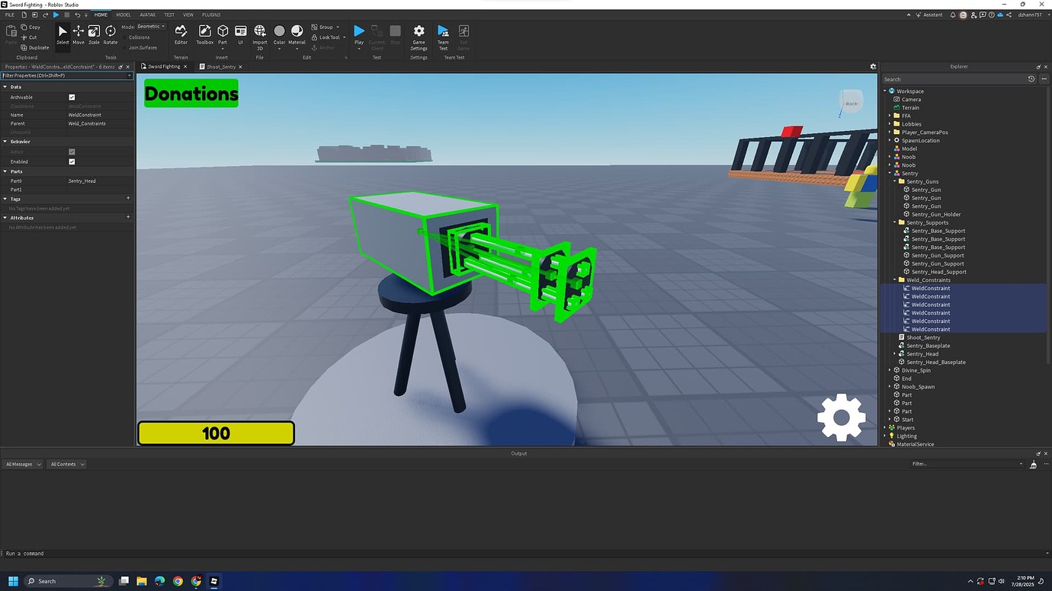Expand the Noob_Spawn item in Explorer
This screenshot has height=591, width=1052.
pos(889,386)
